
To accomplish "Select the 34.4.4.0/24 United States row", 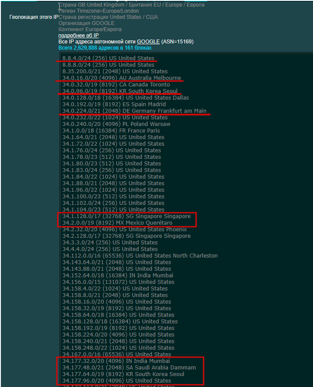I will click(110, 249).
